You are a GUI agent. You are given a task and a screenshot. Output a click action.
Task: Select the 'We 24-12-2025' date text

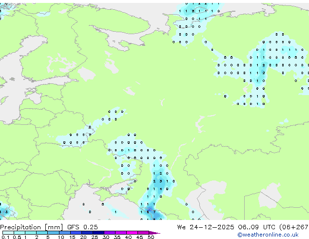(206, 227)
